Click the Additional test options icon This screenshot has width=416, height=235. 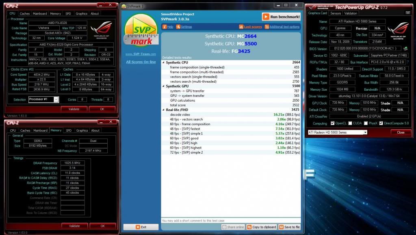click(266, 27)
